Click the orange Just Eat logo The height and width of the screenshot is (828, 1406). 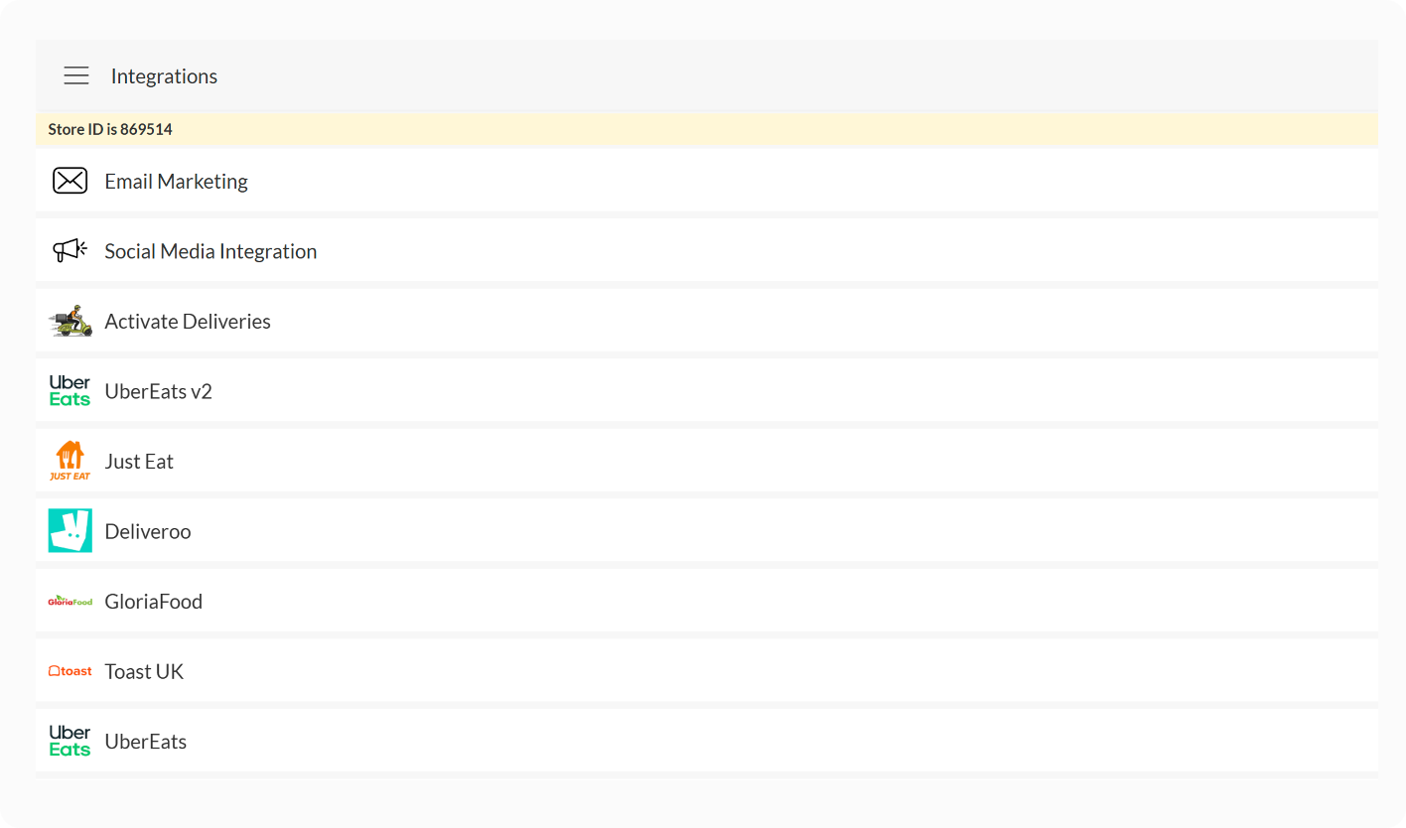coord(70,461)
